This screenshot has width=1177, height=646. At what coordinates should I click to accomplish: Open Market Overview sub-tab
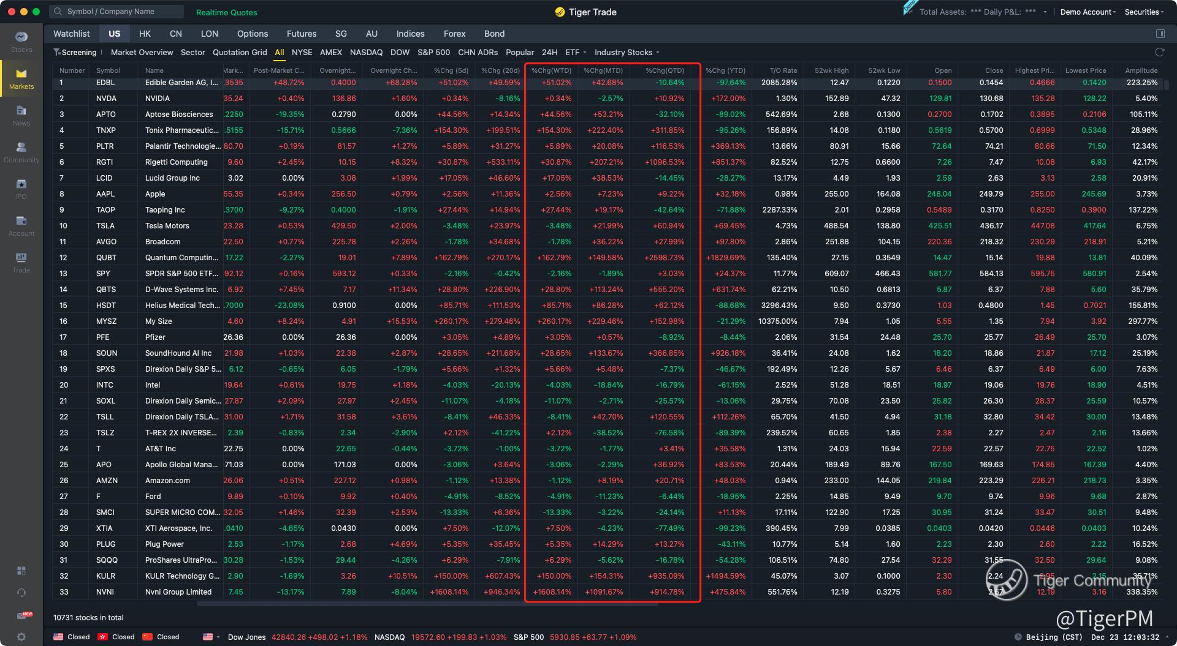(x=142, y=52)
